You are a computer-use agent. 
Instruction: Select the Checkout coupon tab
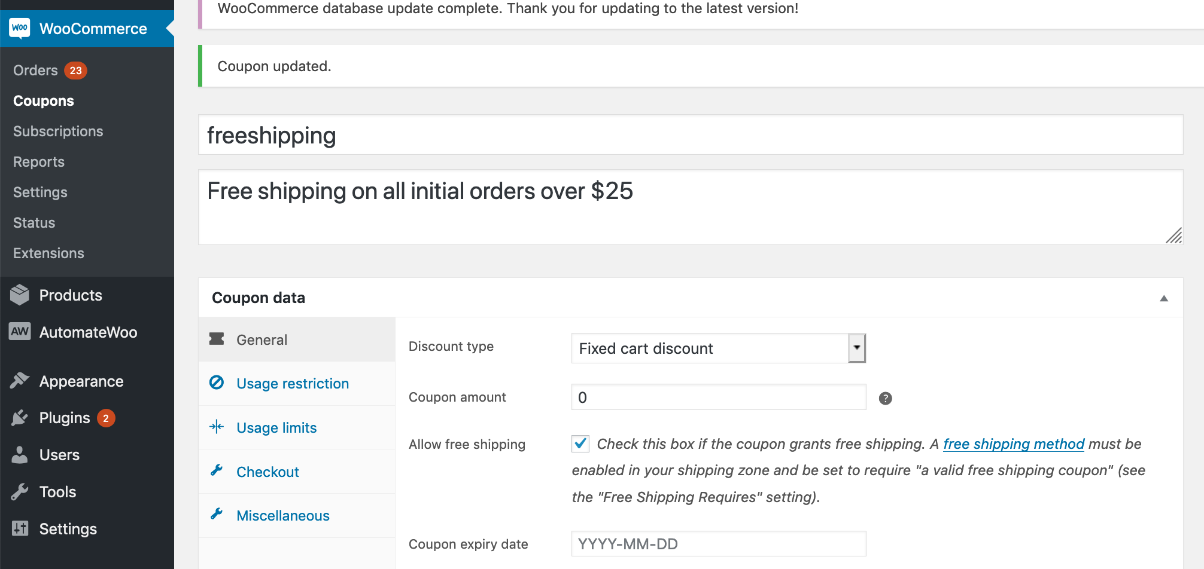(x=267, y=472)
